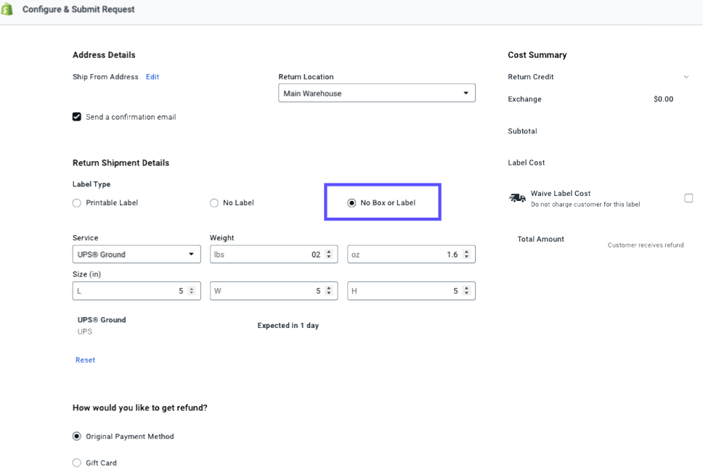This screenshot has width=703, height=473.
Task: Open the Main Warehouse return location dropdown
Action: pos(466,92)
